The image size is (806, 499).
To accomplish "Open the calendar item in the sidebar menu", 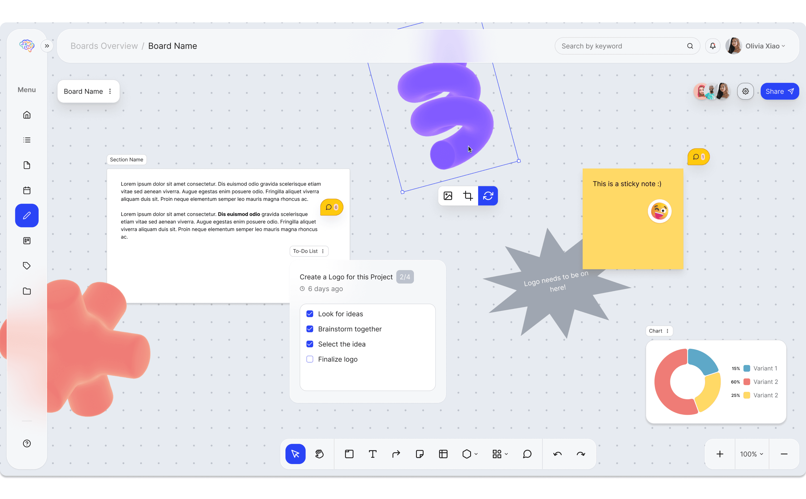I will coord(27,190).
